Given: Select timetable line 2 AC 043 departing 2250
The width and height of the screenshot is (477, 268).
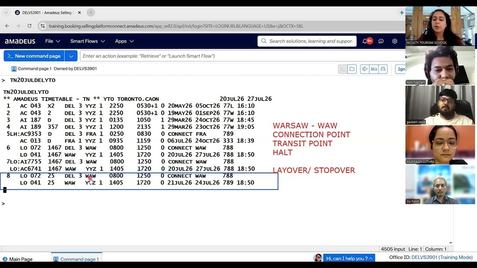Looking at the screenshot, I should [130, 113].
